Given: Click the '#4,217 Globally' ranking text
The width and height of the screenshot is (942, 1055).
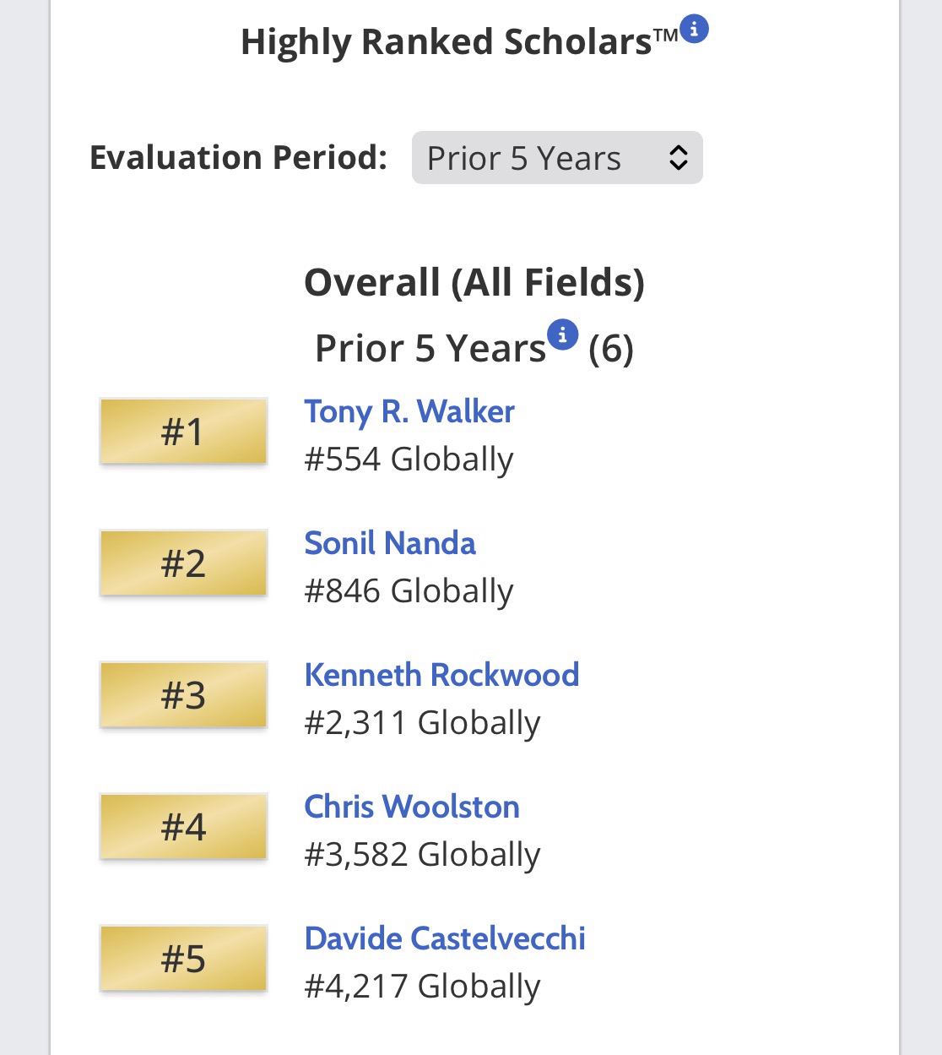Looking at the screenshot, I should tap(422, 987).
